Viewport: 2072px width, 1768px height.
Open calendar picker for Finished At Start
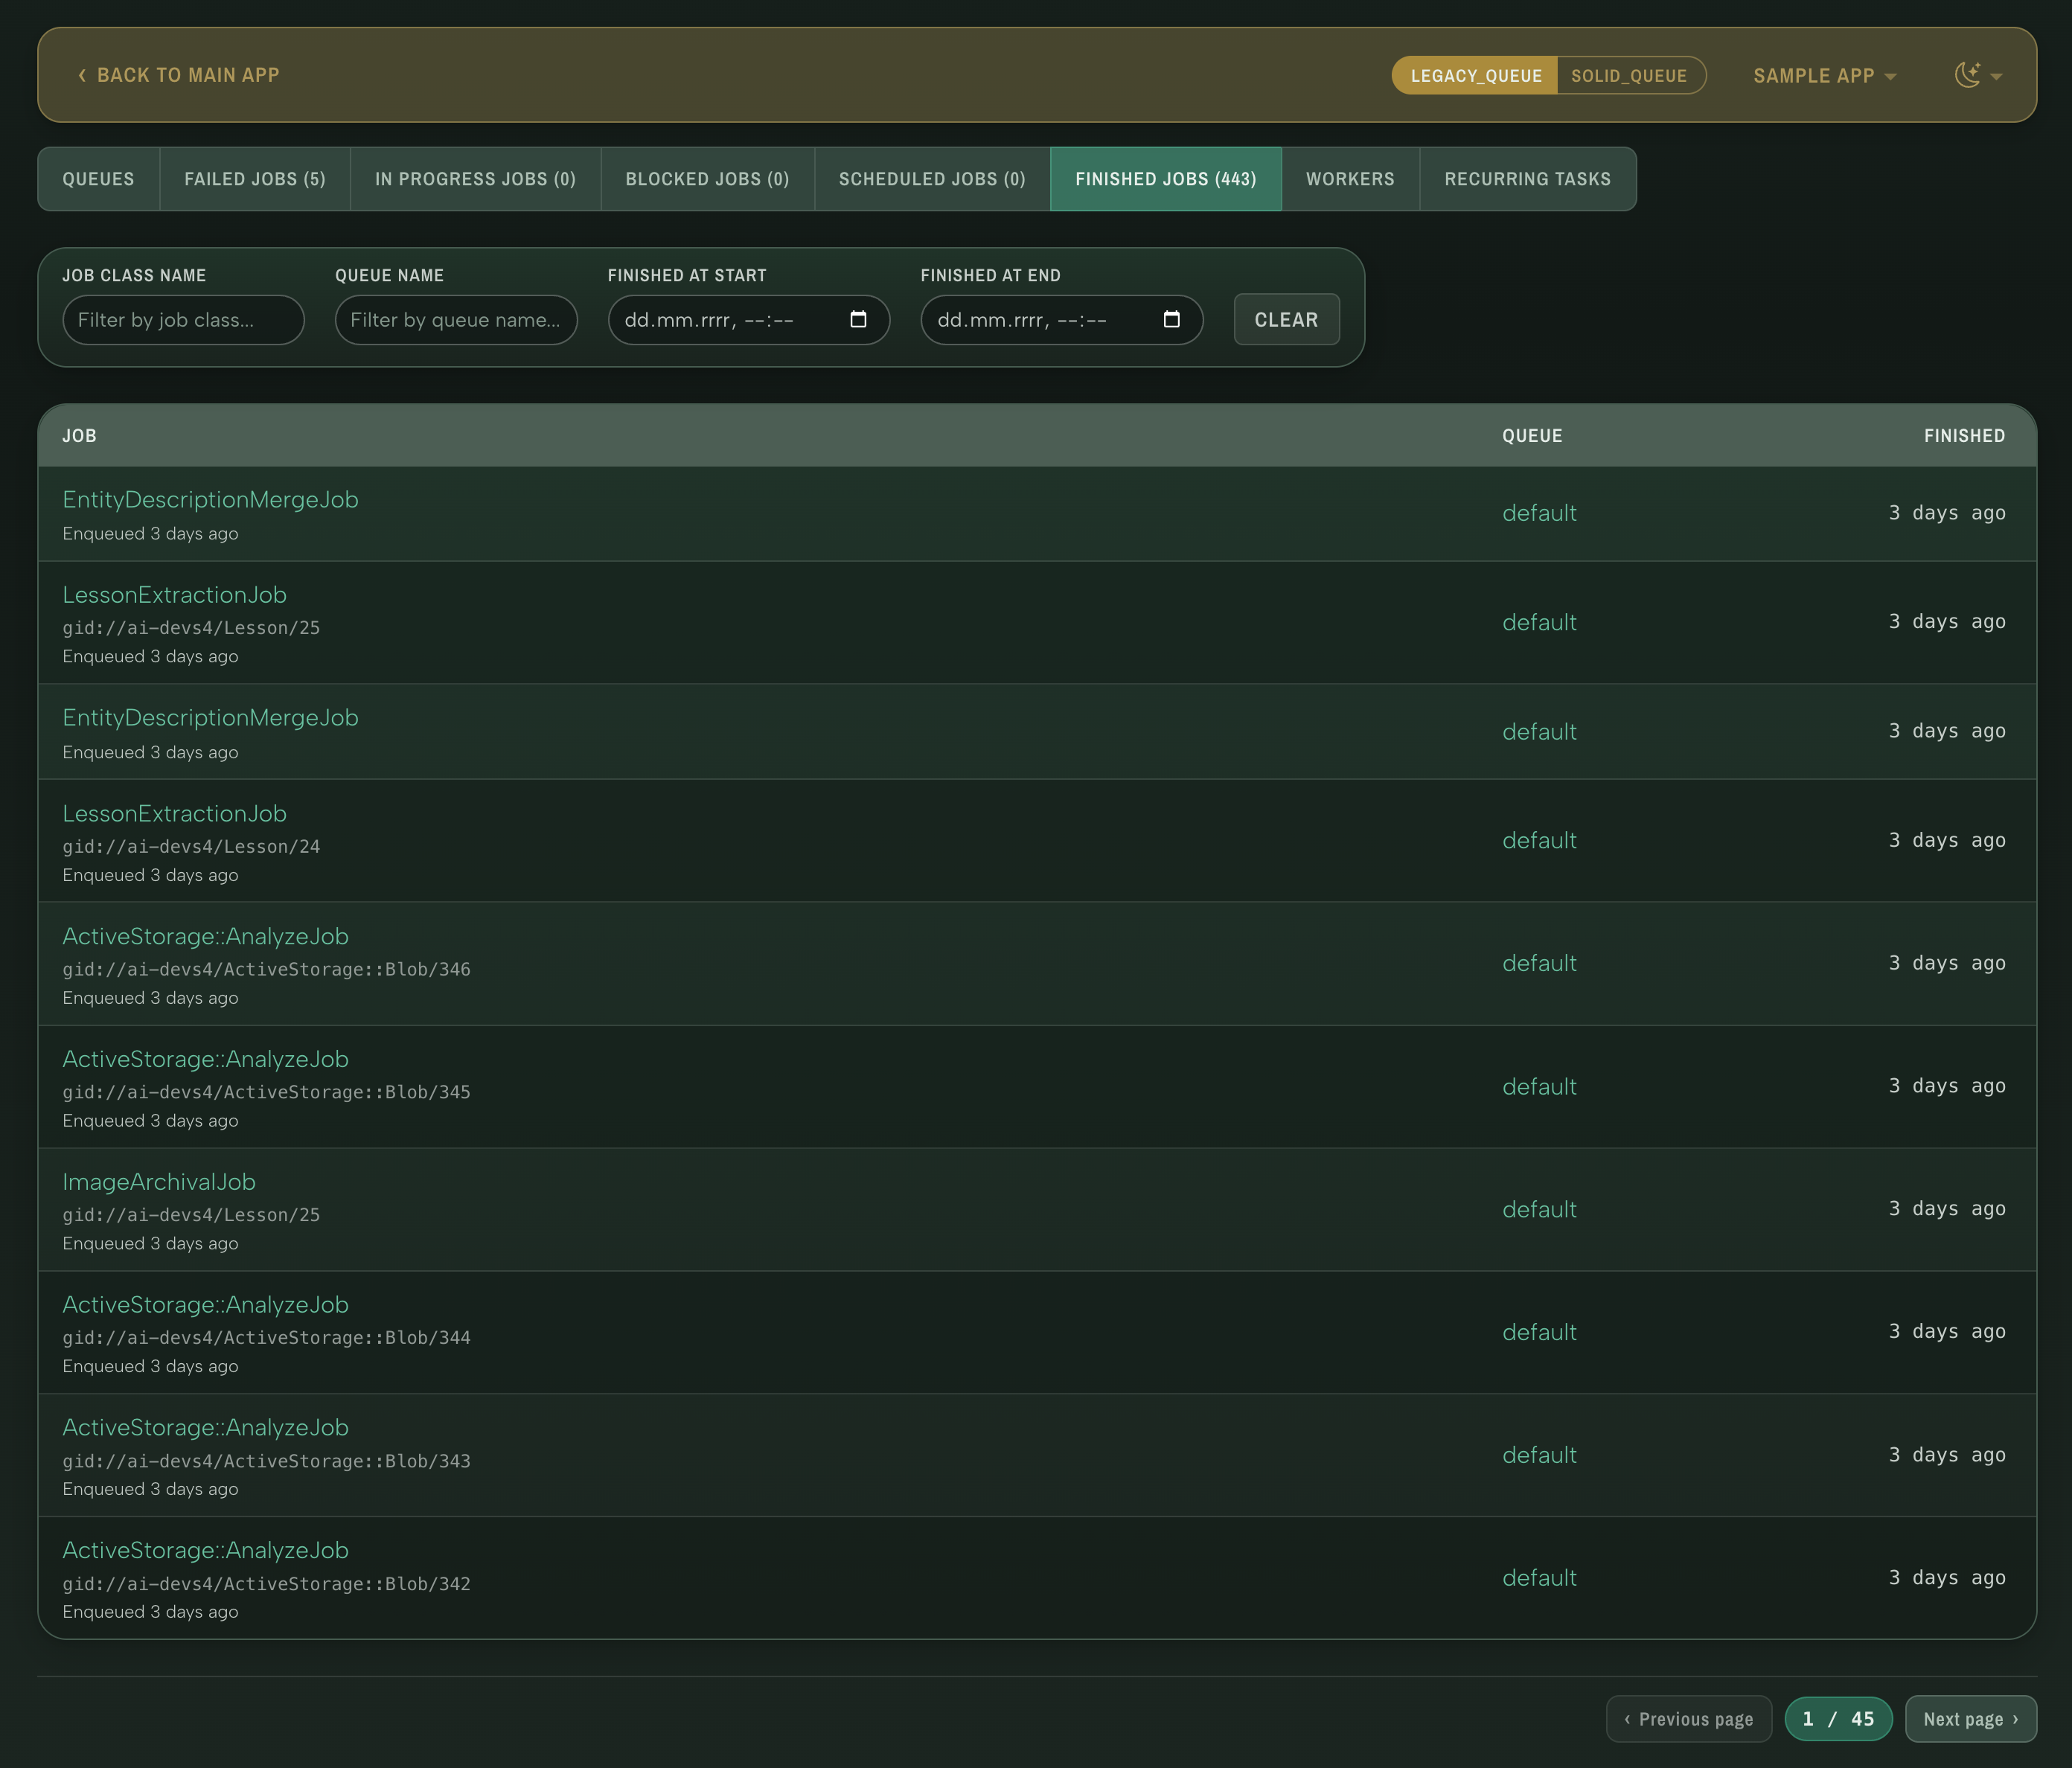point(858,320)
